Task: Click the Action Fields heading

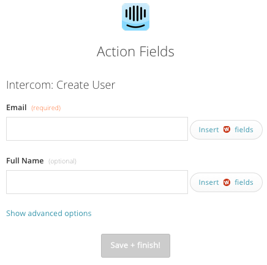Action: 135,51
